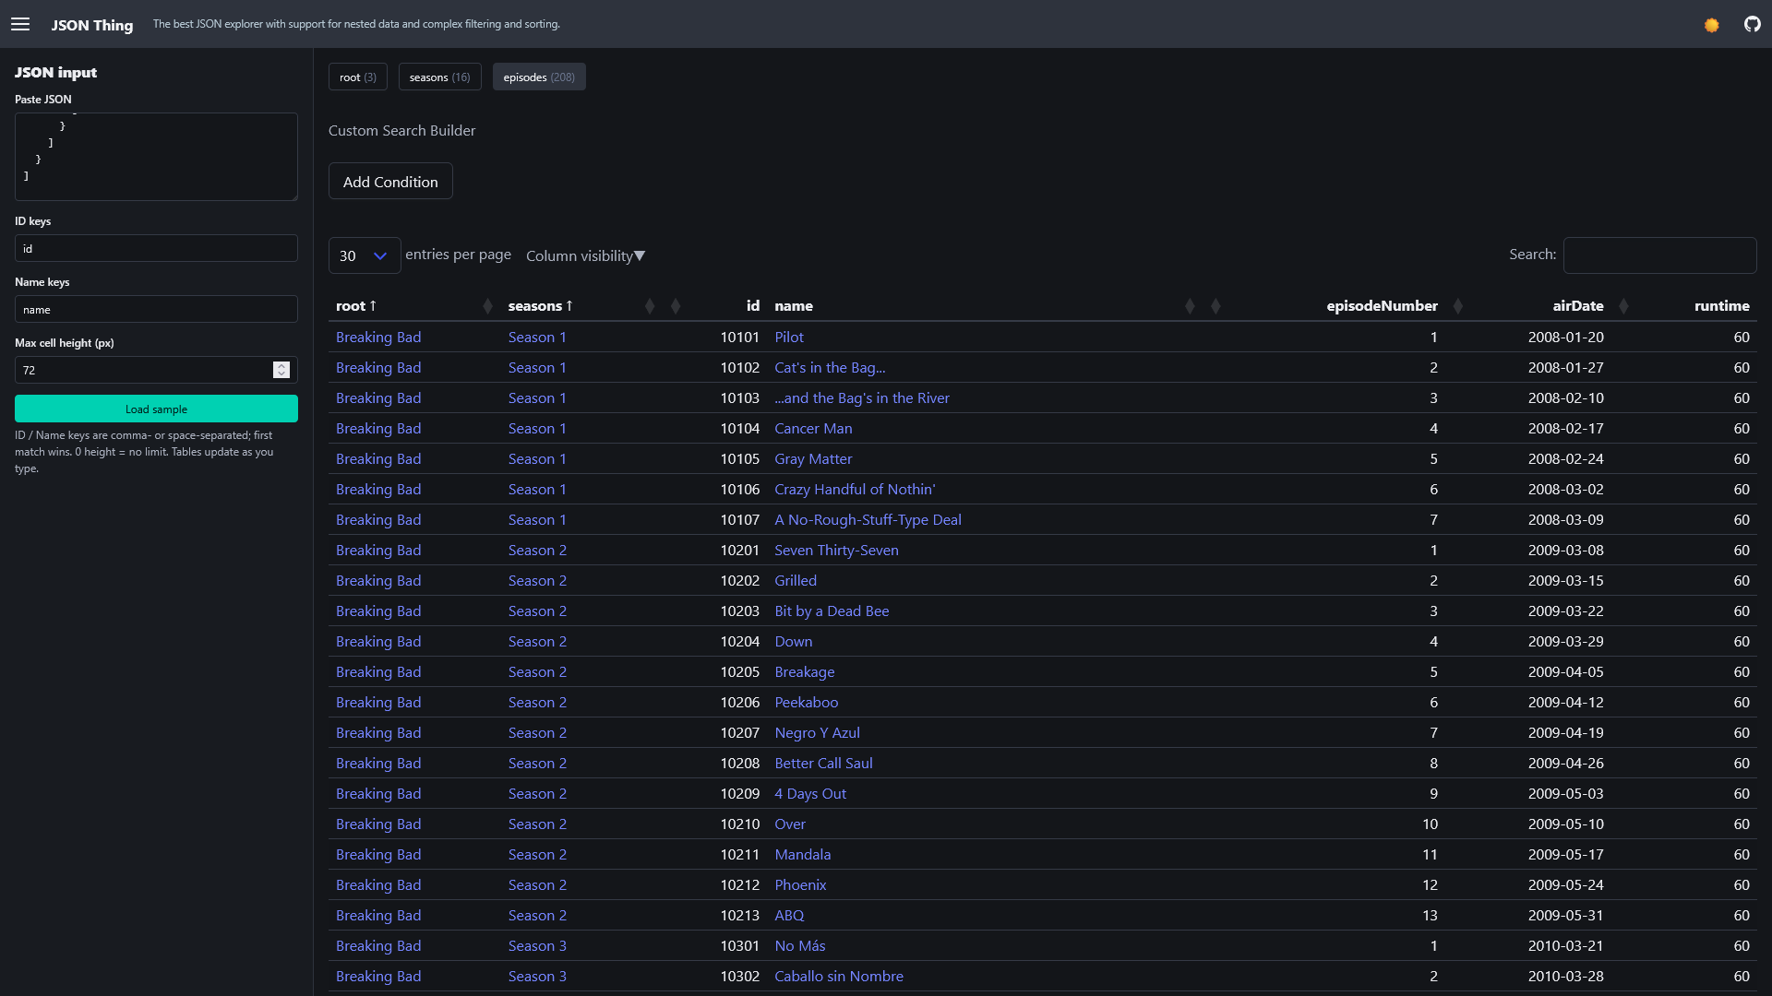Sort by the airDate column header
Screen dimensions: 1772x996
1578,306
